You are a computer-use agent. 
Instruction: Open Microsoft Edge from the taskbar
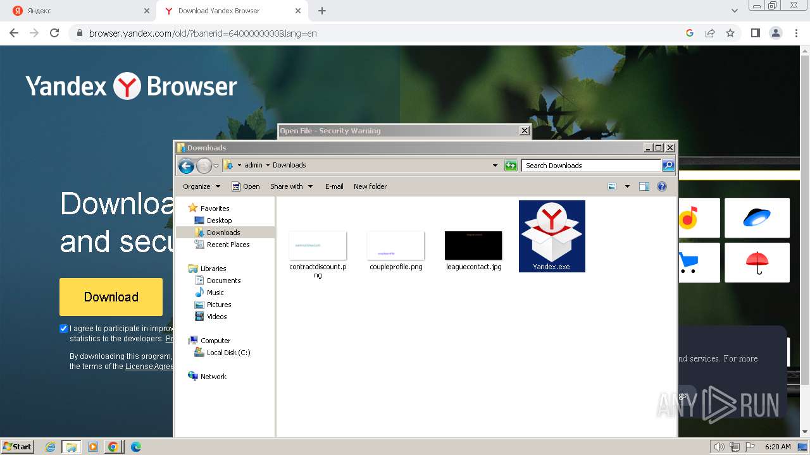pos(135,447)
